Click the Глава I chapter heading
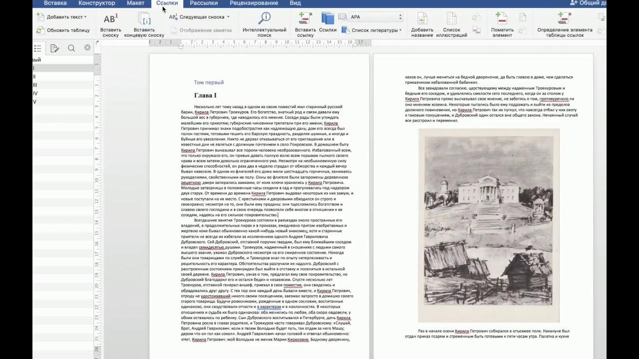Image resolution: width=639 pixels, height=359 pixels. pyautogui.click(x=205, y=95)
